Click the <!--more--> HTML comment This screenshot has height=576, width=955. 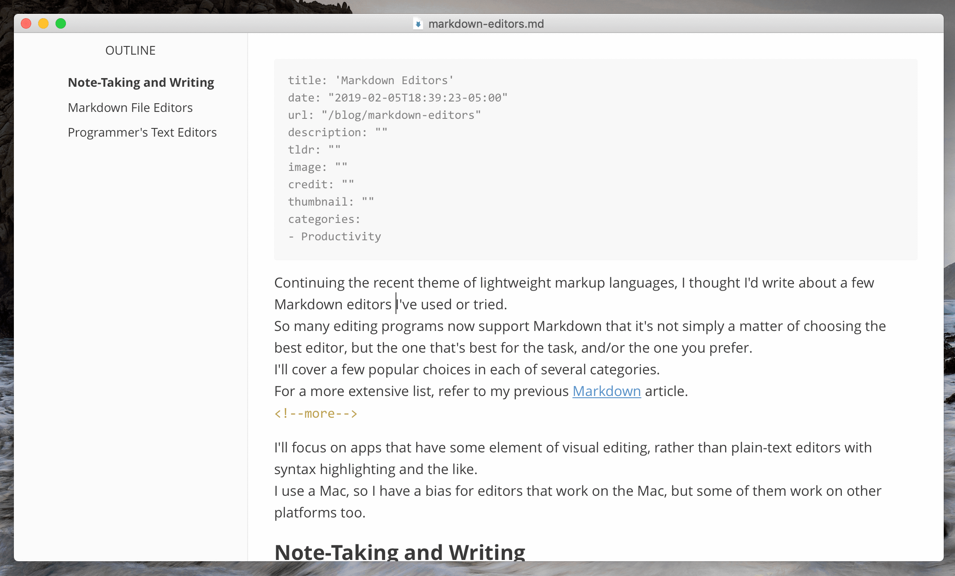tap(316, 413)
